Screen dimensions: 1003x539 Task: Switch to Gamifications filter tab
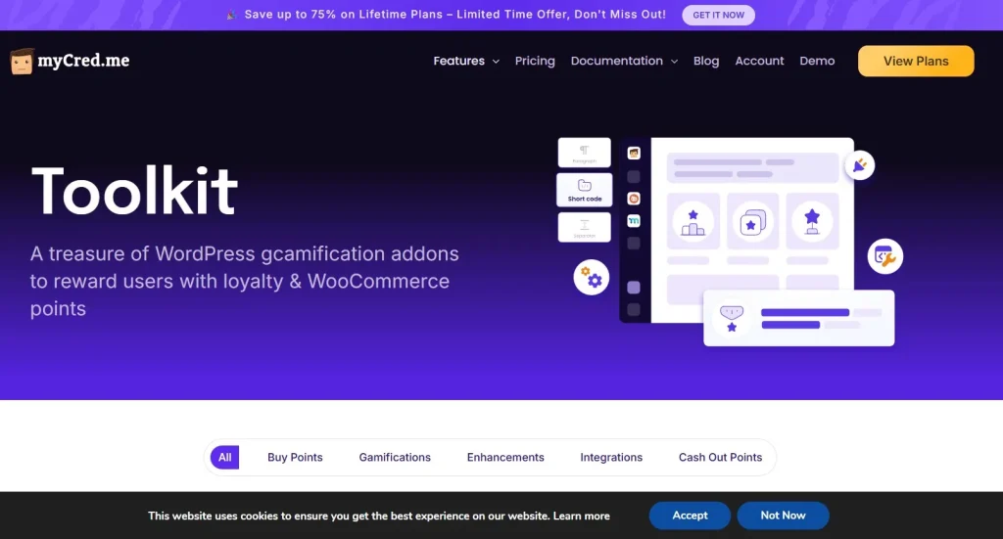(395, 457)
